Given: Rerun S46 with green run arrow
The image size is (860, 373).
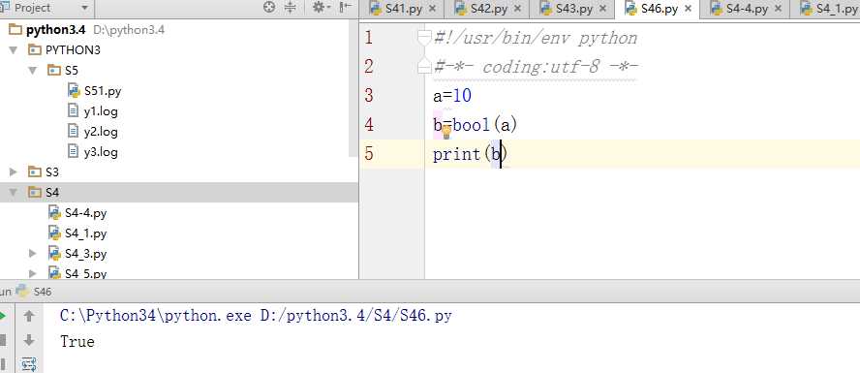Looking at the screenshot, I should pos(3,316).
